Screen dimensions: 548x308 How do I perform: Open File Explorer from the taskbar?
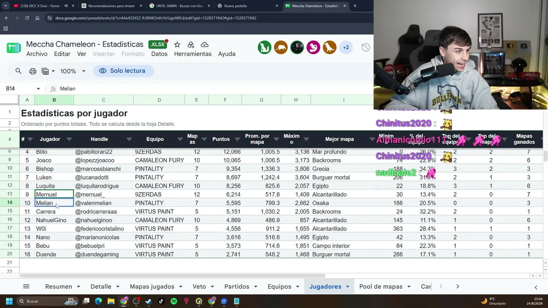111,301
